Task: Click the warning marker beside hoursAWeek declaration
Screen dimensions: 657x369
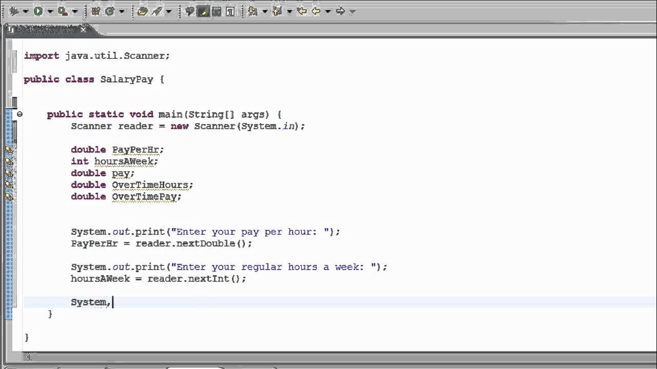Action: coord(9,161)
